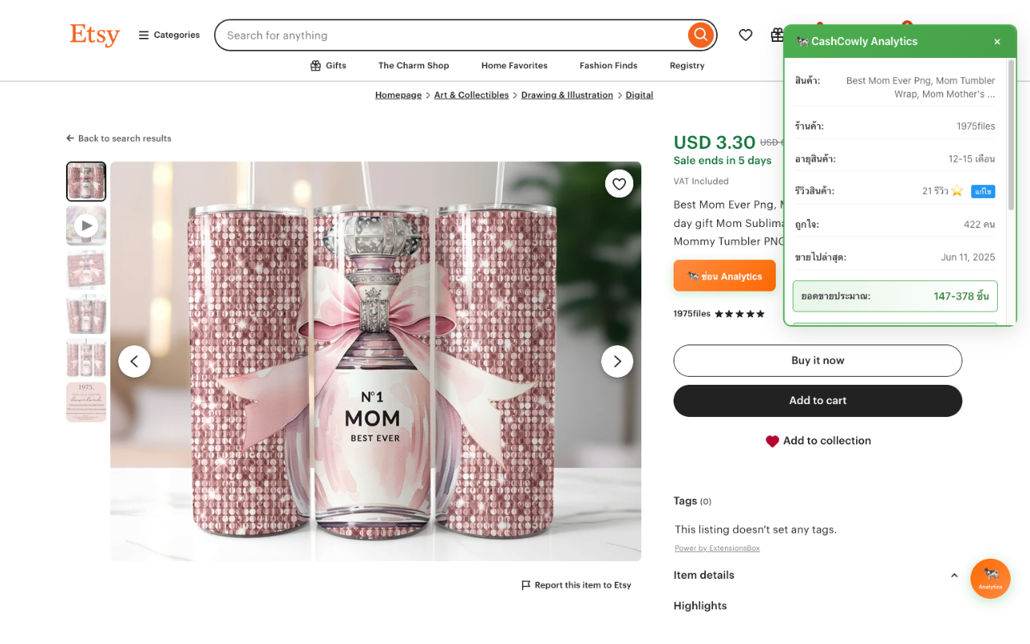Open the Gifts navigation item

click(x=328, y=66)
